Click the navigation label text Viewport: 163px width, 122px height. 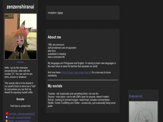coord(53,13)
